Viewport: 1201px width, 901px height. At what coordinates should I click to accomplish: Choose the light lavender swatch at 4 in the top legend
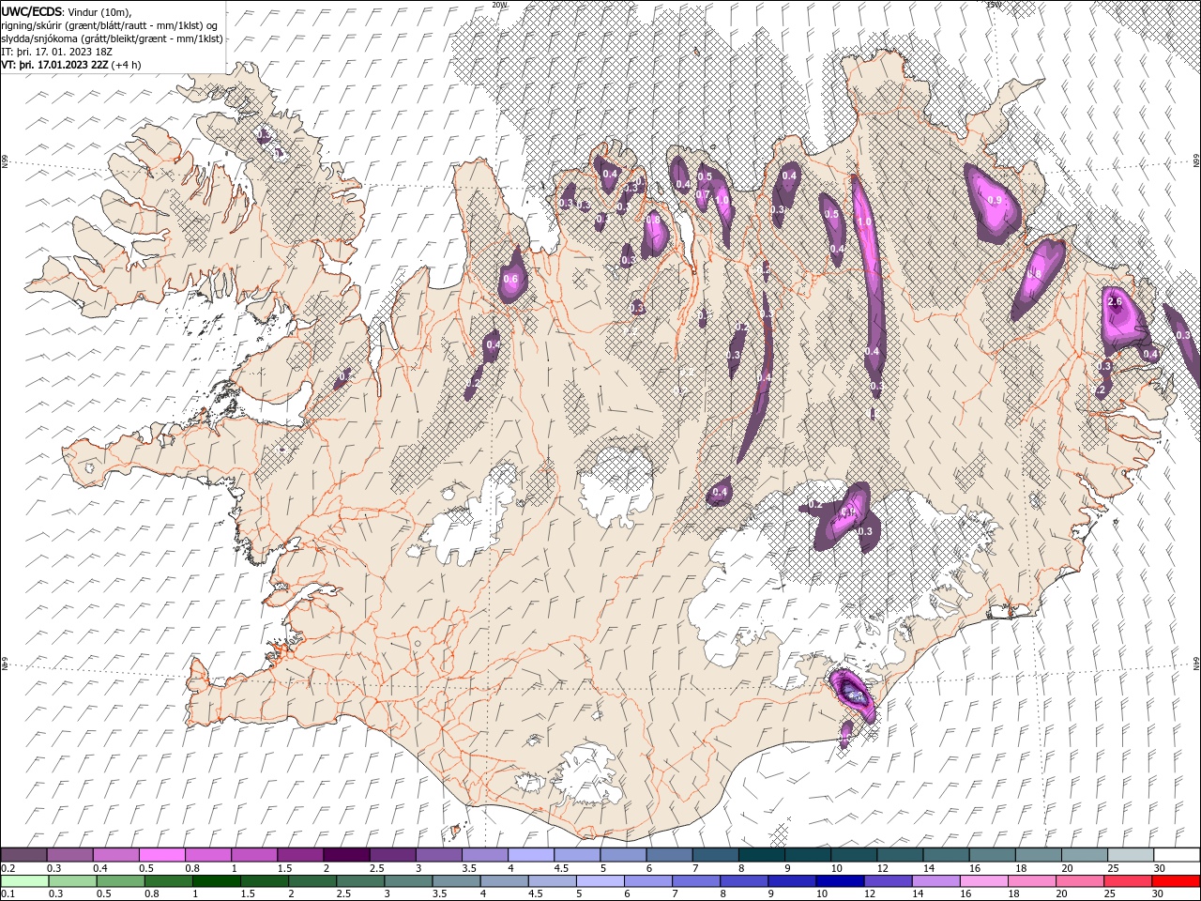pos(531,855)
